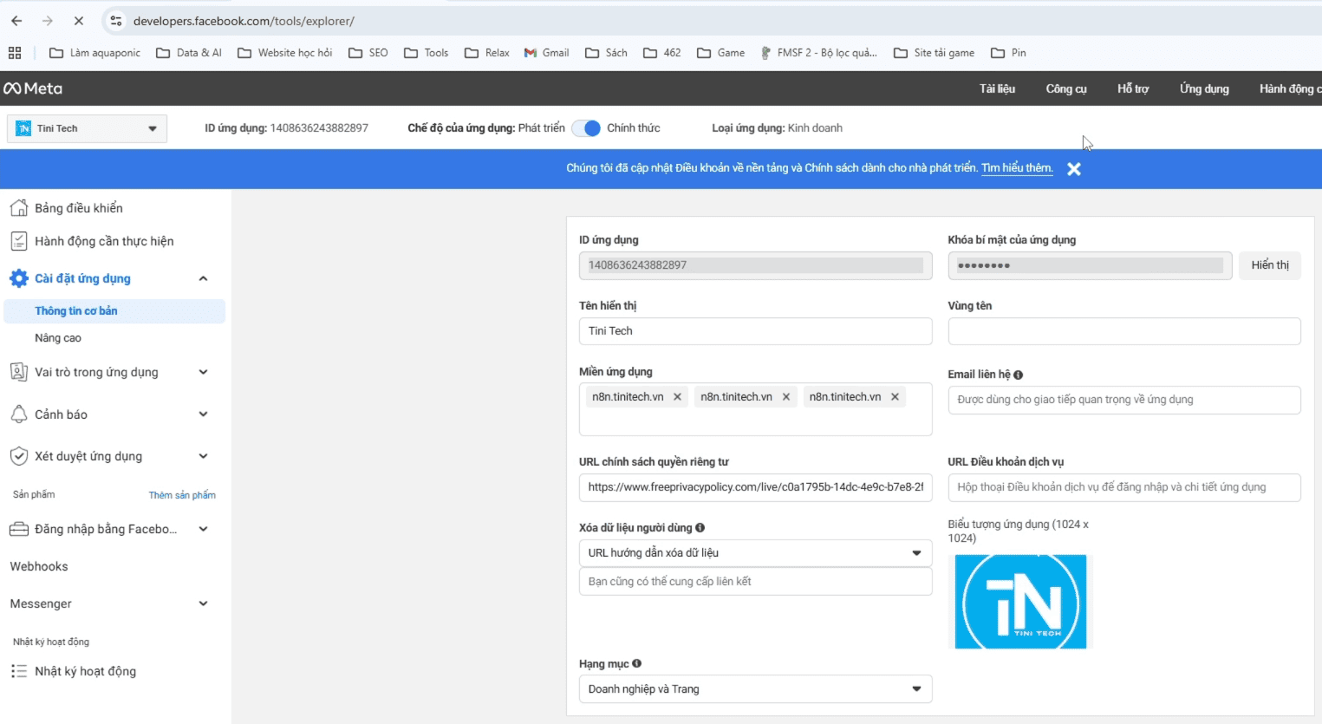Viewport: 1322px width, 724px height.
Task: Expand the Cảnh báo section
Action: [x=204, y=414]
